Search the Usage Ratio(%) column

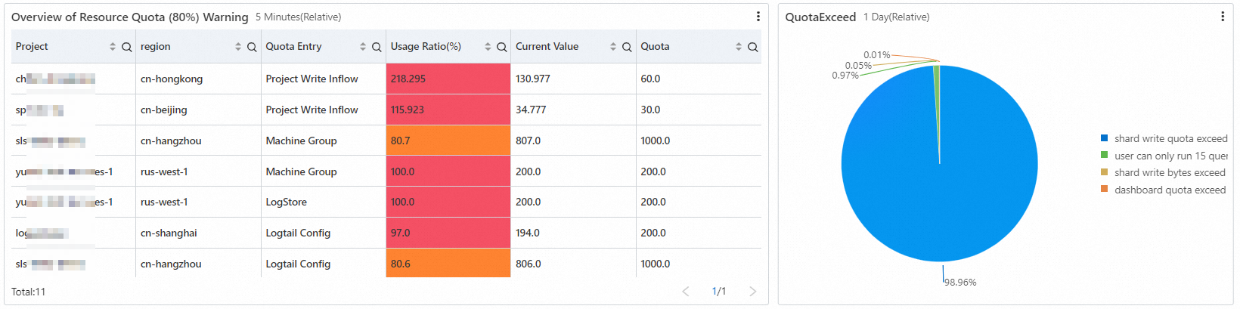[x=501, y=47]
